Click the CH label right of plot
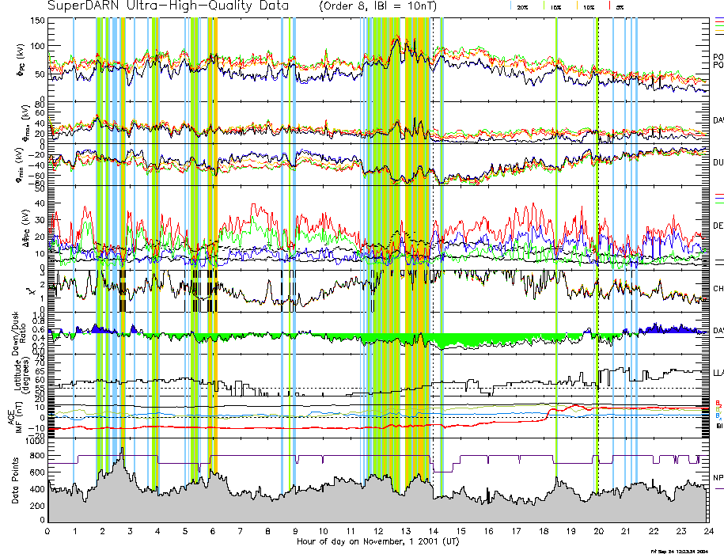The width and height of the screenshot is (724, 554). pos(718,289)
